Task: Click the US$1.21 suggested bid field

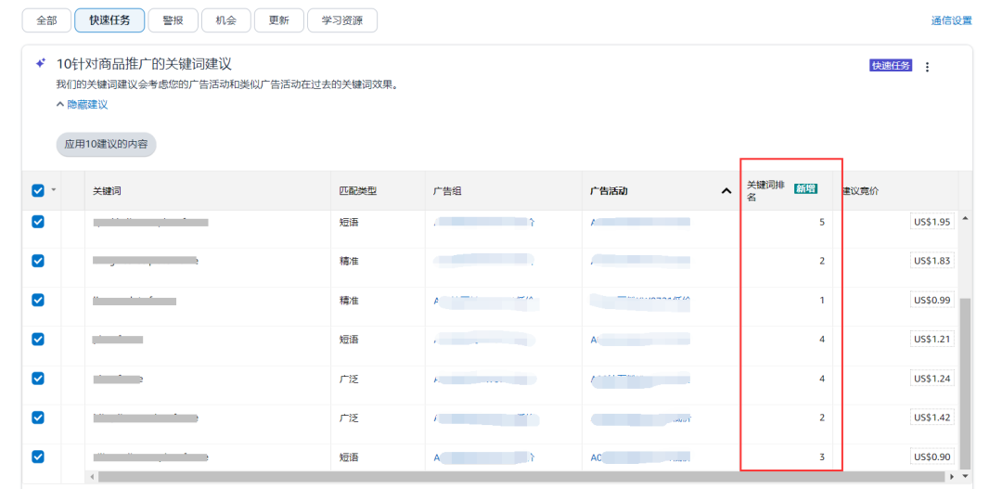Action: click(x=931, y=339)
